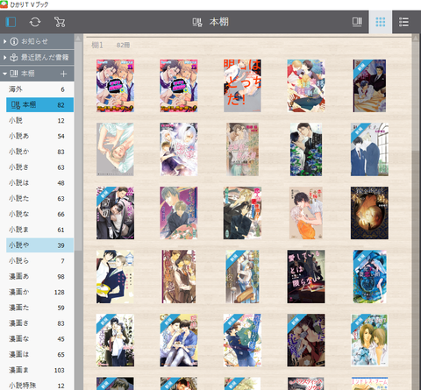Open the store shopping cart icon
The width and height of the screenshot is (421, 390).
60,22
